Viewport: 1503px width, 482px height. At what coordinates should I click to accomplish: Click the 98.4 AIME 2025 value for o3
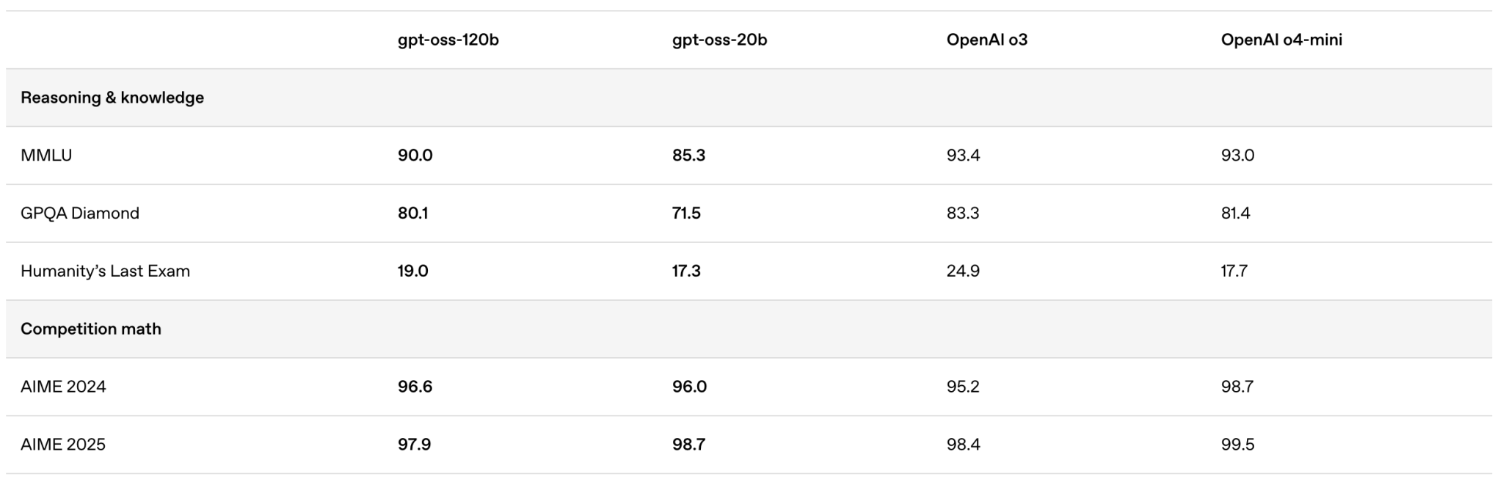click(963, 445)
